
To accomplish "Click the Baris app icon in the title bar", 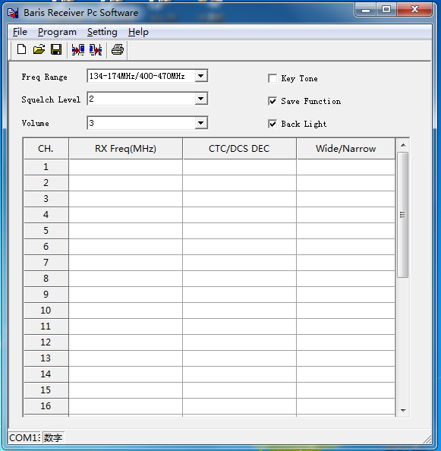I will (13, 13).
